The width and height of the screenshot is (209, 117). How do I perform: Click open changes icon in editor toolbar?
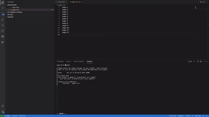201,2
